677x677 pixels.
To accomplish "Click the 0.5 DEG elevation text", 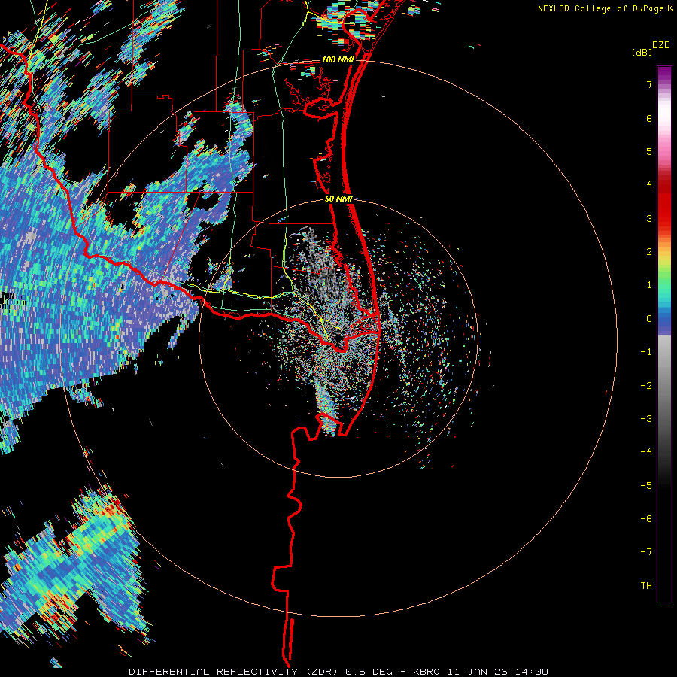I will (369, 672).
